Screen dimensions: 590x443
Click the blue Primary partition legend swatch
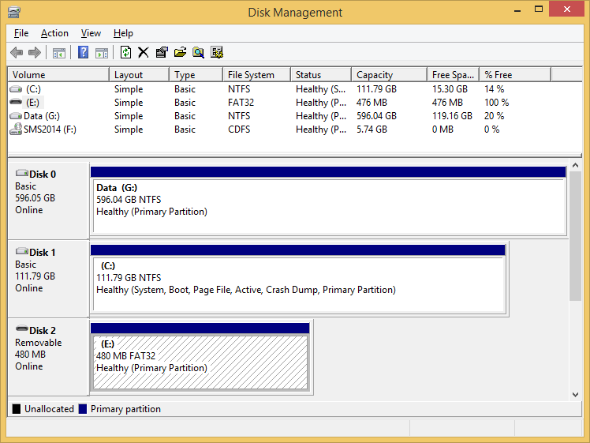83,409
